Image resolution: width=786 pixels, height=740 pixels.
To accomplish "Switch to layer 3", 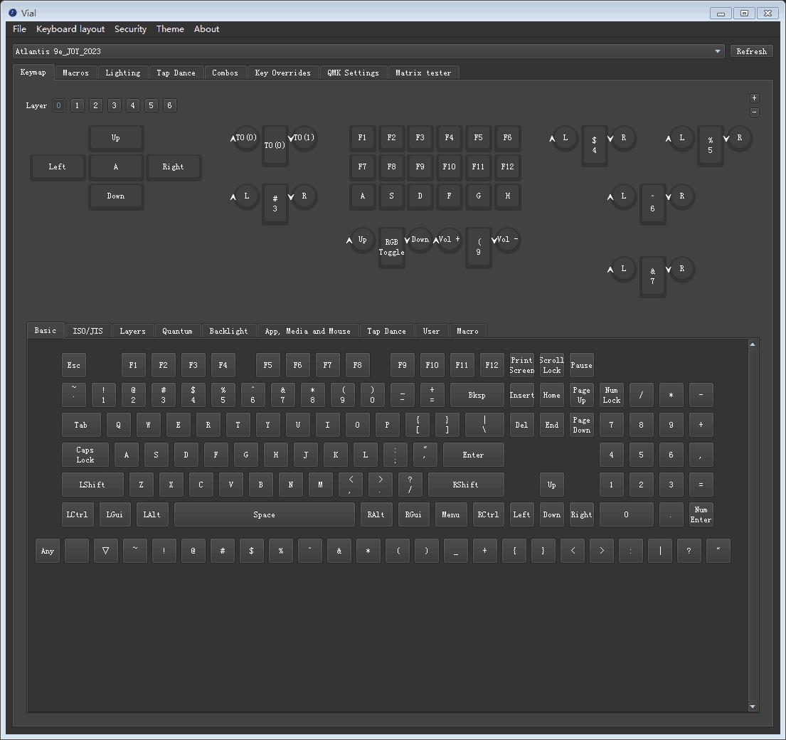I will [x=115, y=105].
